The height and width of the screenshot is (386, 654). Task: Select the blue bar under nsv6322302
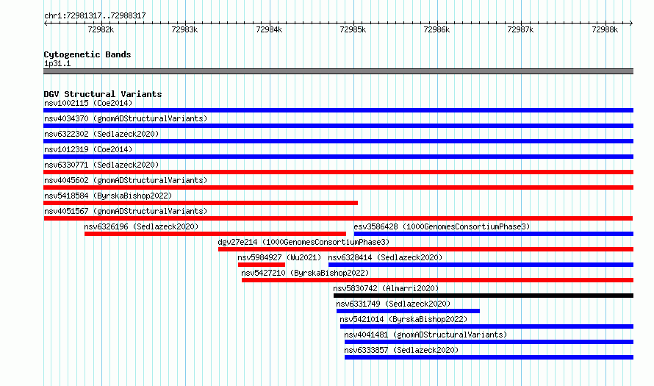(x=338, y=141)
